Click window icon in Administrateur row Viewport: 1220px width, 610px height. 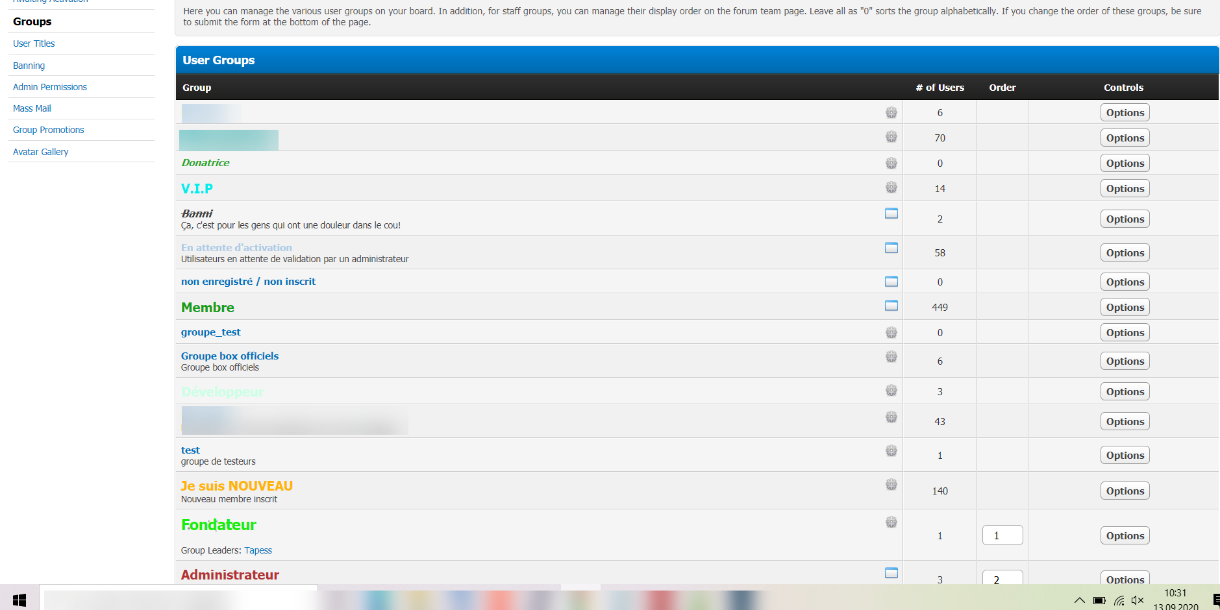tap(891, 572)
